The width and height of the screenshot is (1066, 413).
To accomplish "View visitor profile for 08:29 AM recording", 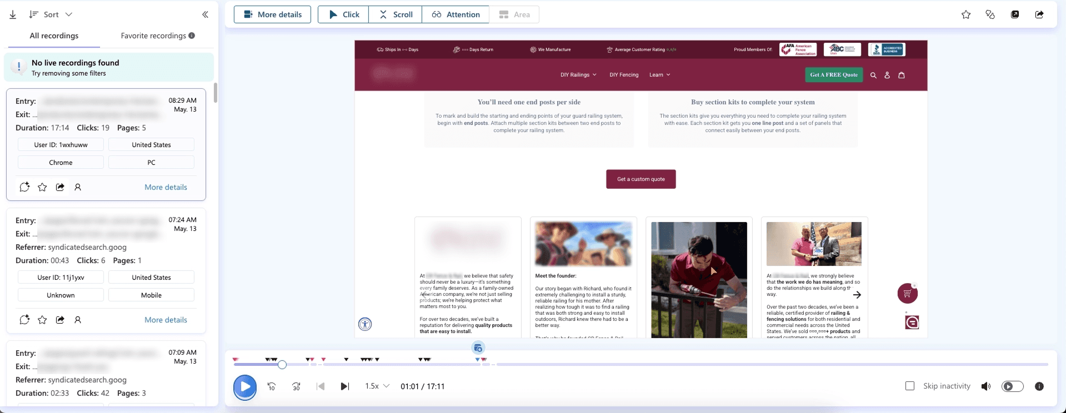I will (x=78, y=187).
